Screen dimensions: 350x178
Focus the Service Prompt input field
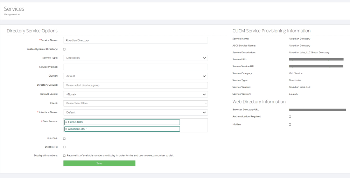[x=135, y=67]
